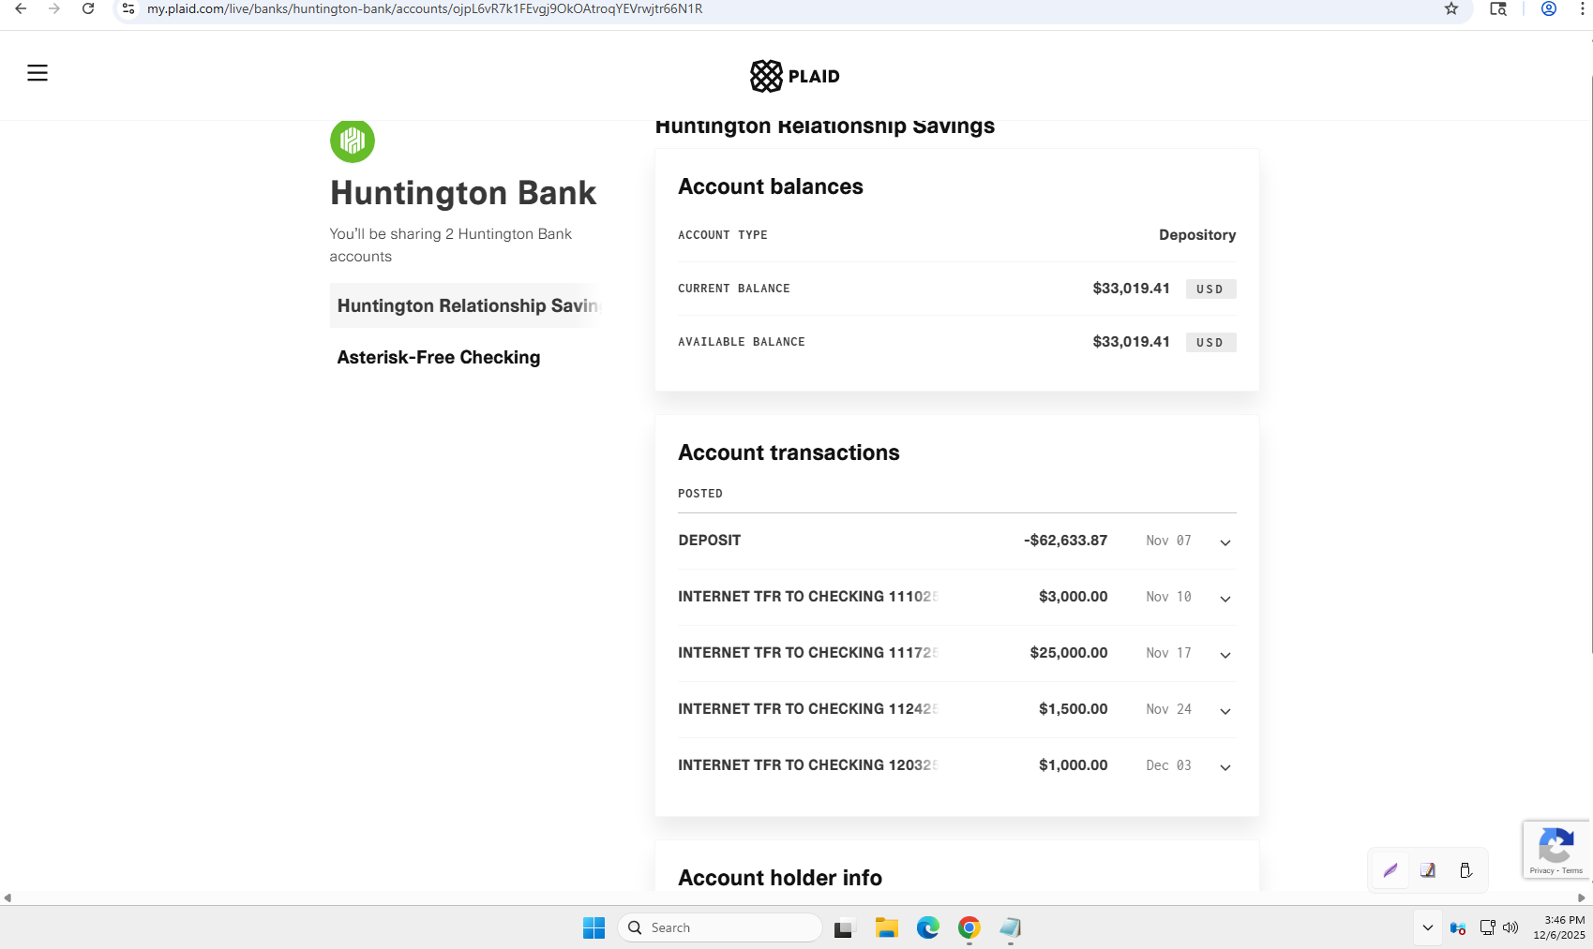Go back to previous page
Screen dimensions: 1593x949
(21, 9)
